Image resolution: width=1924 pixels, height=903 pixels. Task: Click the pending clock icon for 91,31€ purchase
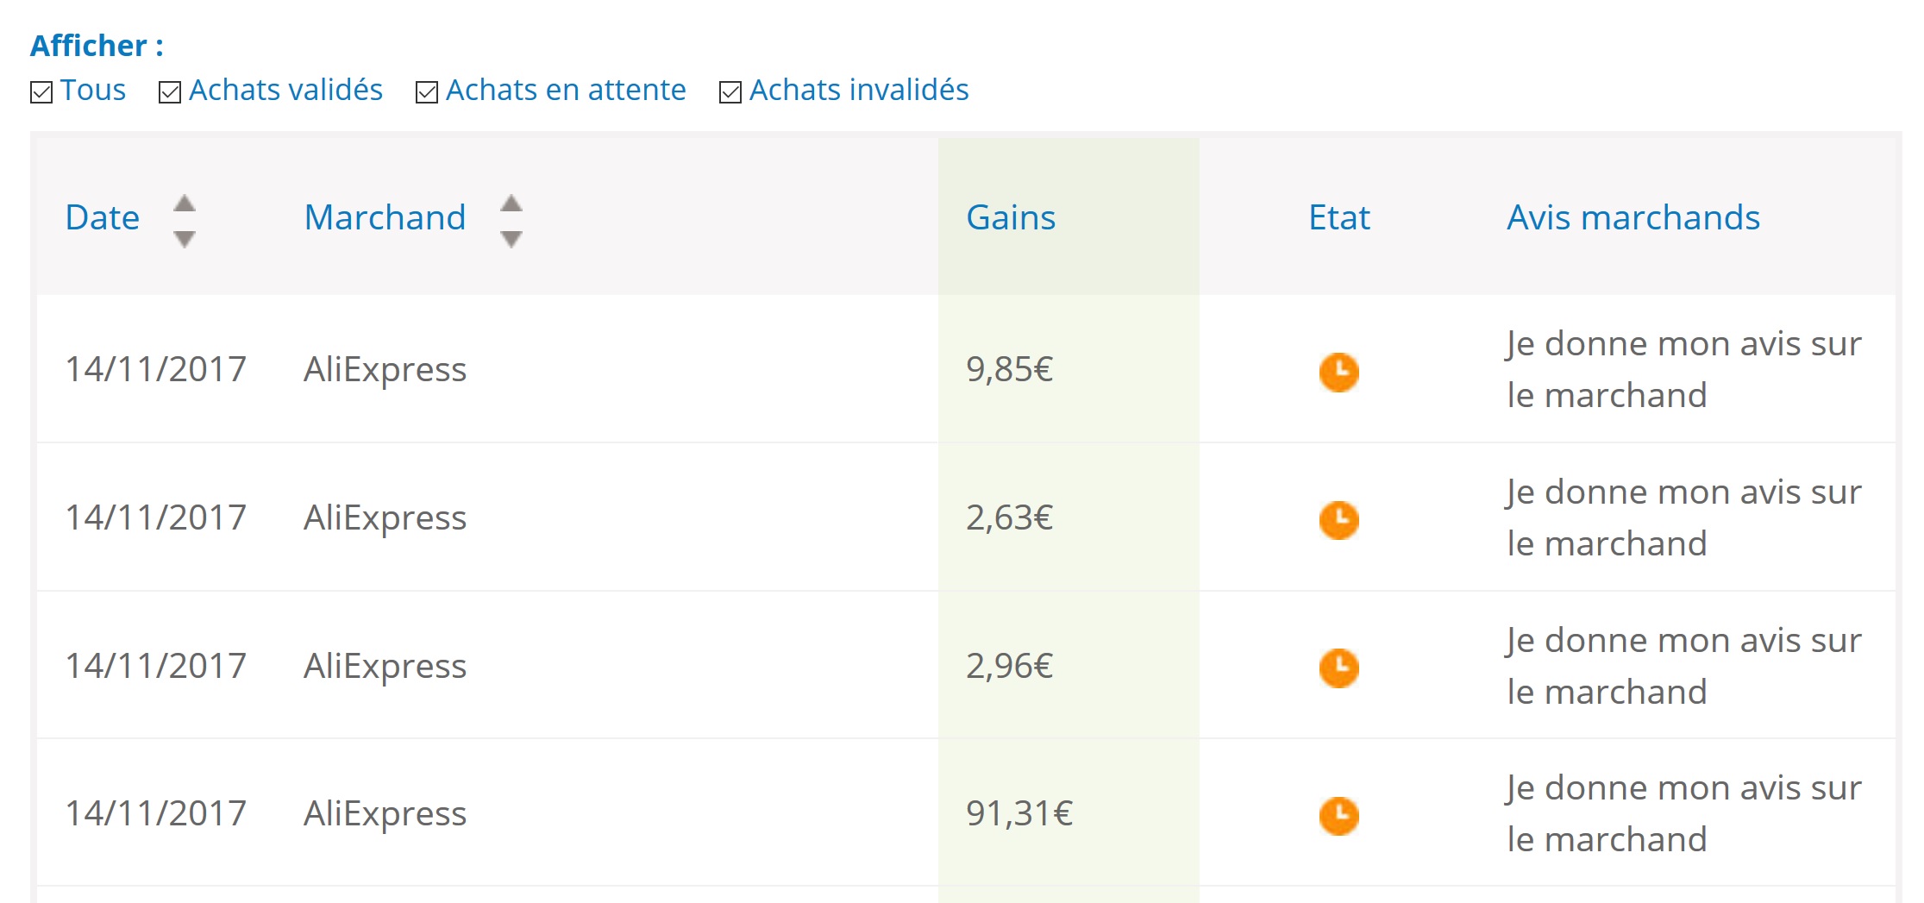(1338, 816)
